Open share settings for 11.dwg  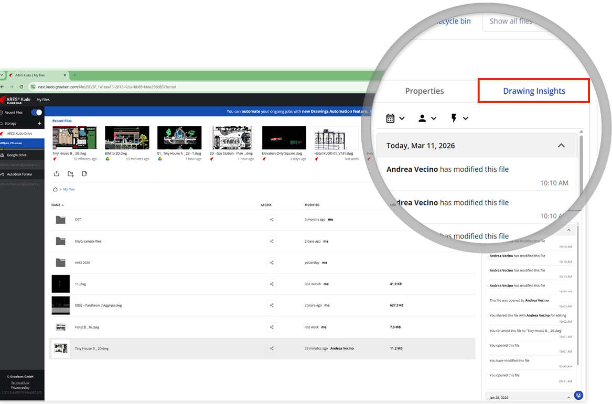point(271,284)
